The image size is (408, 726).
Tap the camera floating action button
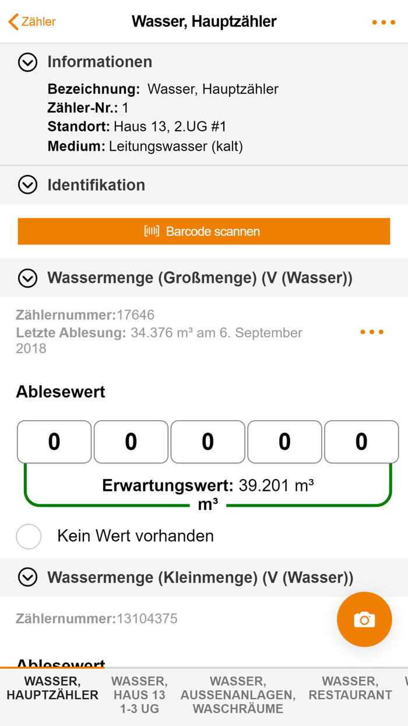(364, 620)
